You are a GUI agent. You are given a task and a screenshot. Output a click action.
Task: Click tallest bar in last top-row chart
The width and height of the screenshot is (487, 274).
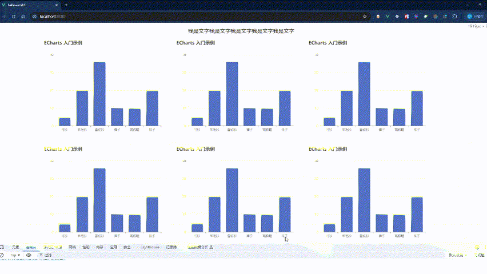click(364, 94)
